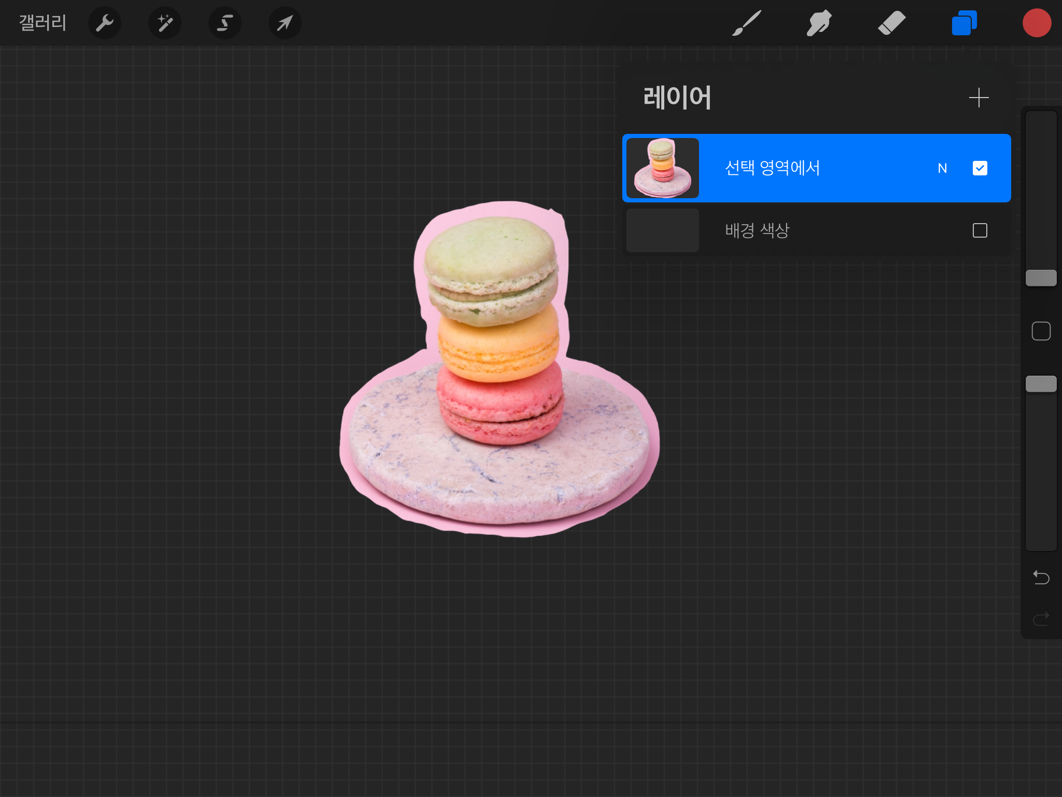This screenshot has width=1062, height=797.
Task: Close the Layers panel icon
Action: click(964, 23)
